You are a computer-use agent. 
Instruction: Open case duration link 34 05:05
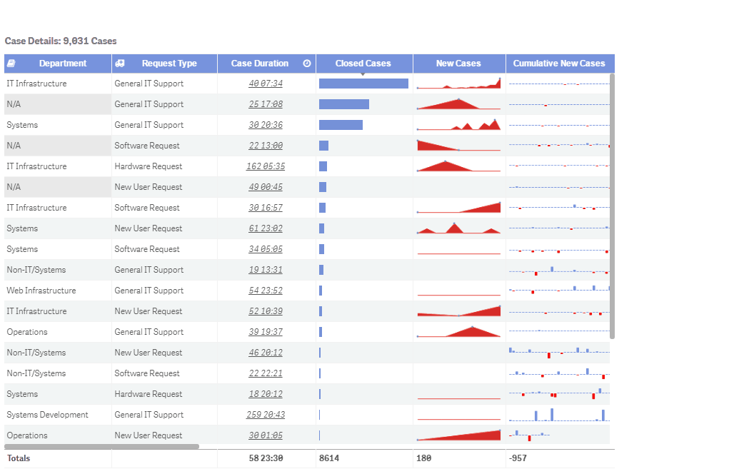click(266, 249)
